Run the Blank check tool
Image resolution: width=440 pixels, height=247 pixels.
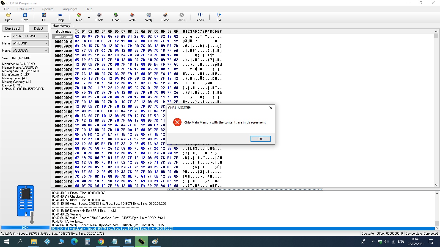pyautogui.click(x=99, y=17)
